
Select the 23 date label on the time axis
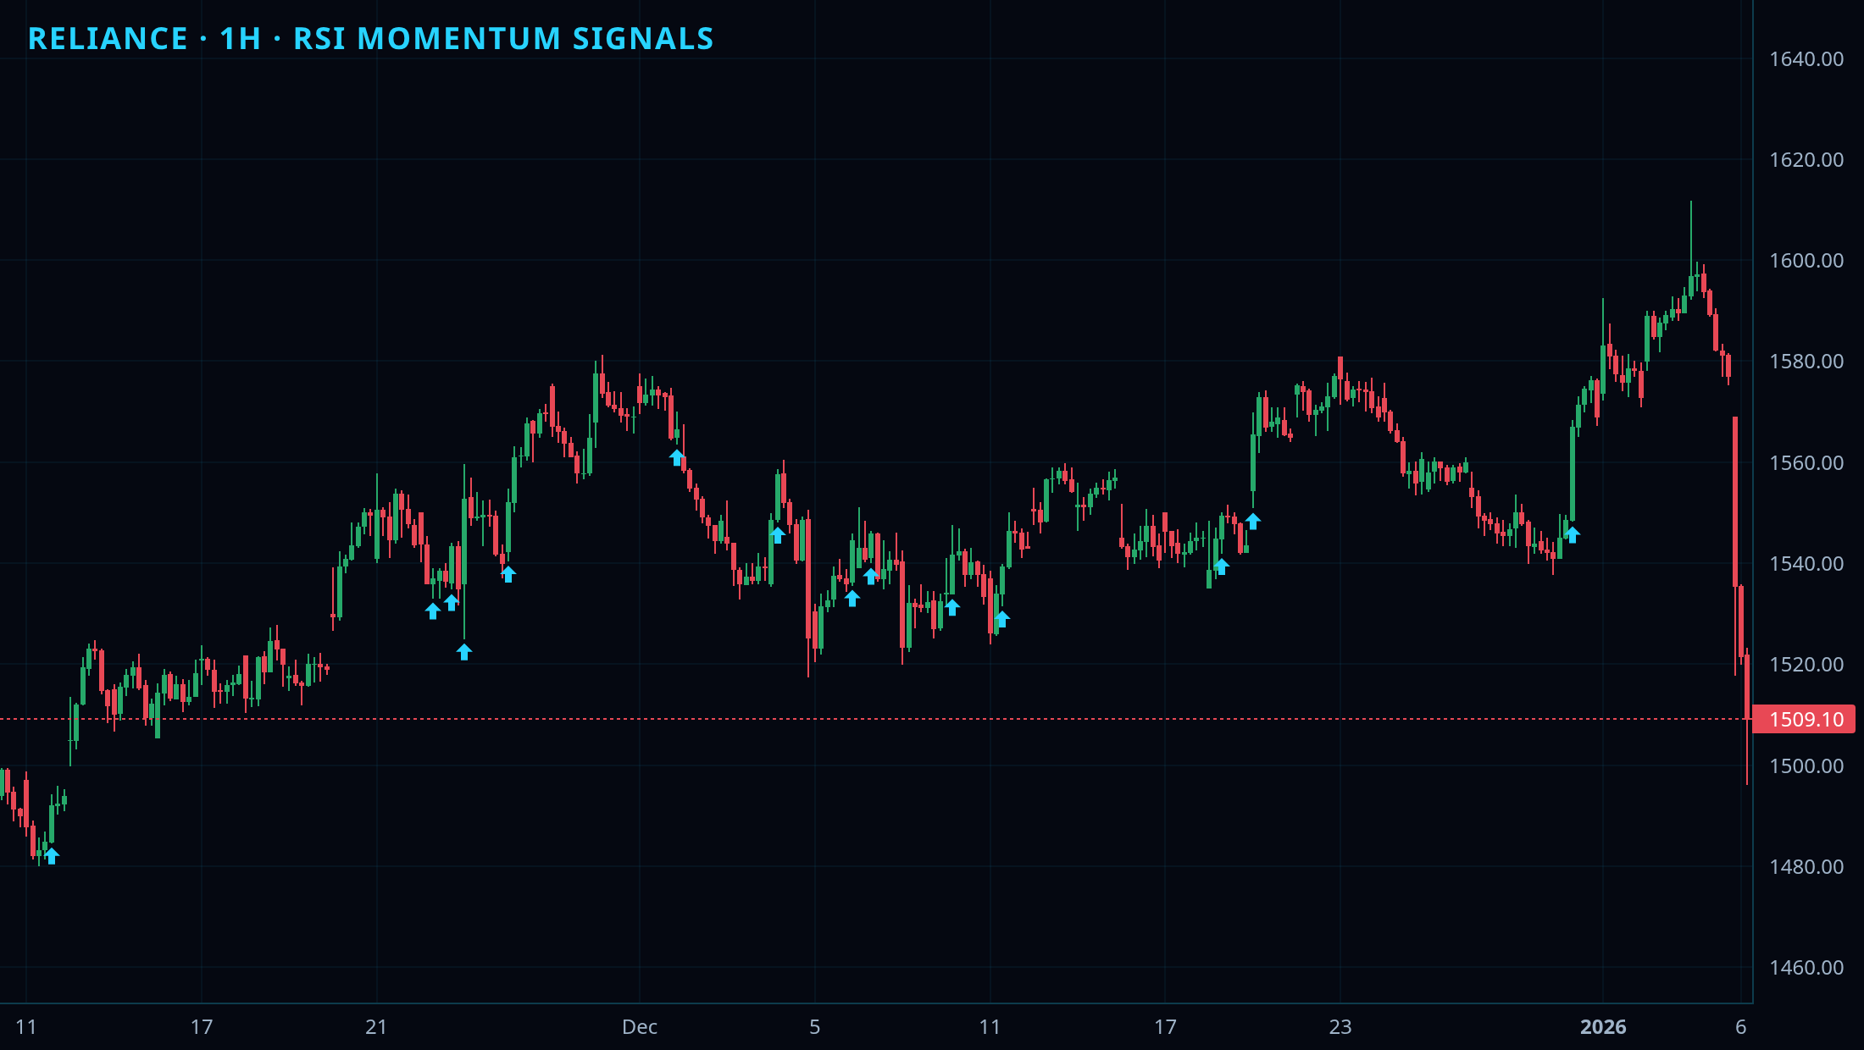tap(1340, 1027)
